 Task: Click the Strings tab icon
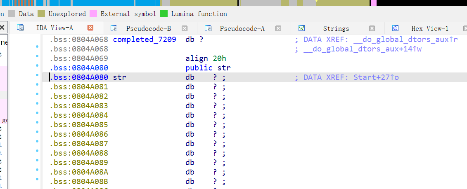coord(302,28)
